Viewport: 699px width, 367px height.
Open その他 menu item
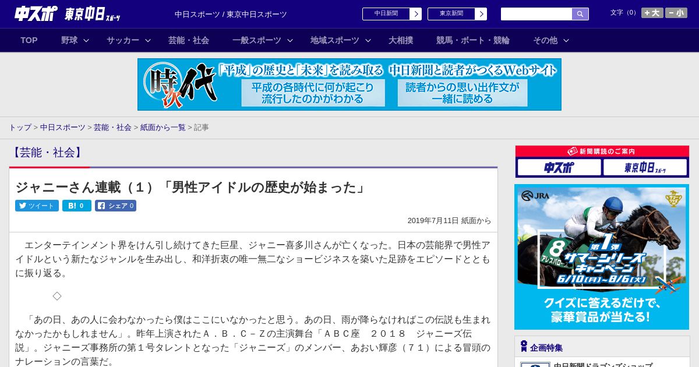coord(545,40)
